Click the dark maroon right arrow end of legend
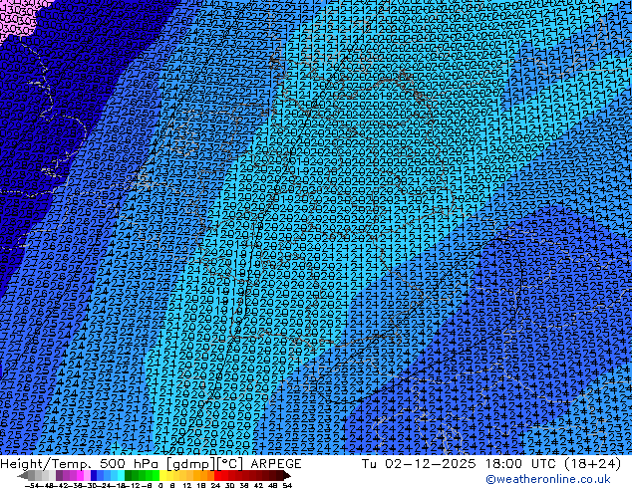Image resolution: width=632 pixels, height=488 pixels. click(287, 475)
